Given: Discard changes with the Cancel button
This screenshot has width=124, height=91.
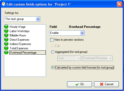Looking at the screenshot, I should pos(106,84).
